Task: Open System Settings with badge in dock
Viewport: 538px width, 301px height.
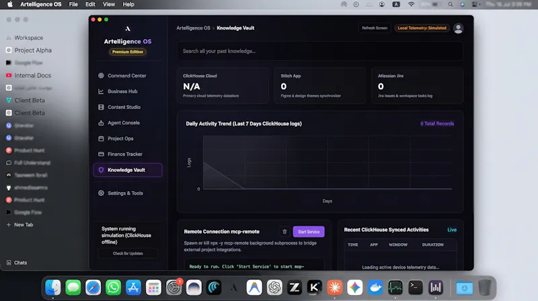Action: pos(174,288)
